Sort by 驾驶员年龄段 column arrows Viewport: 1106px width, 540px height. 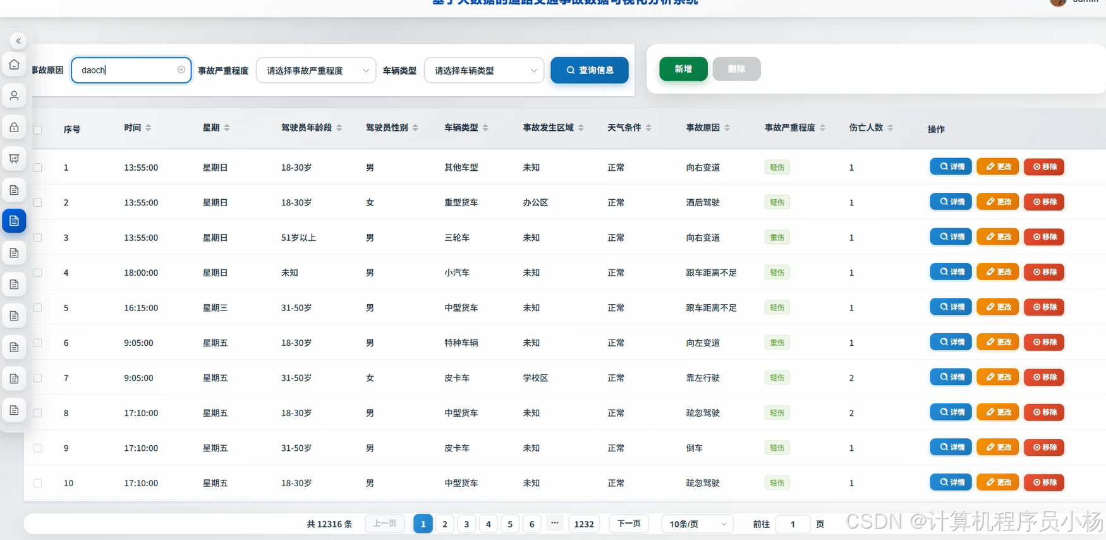pyautogui.click(x=339, y=128)
